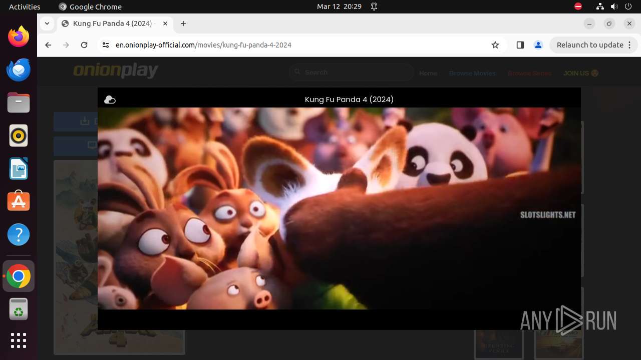Click the onionplay Search field

[352, 72]
